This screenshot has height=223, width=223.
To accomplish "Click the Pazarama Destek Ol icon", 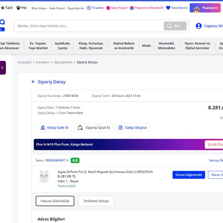I will (x=132, y=8).
